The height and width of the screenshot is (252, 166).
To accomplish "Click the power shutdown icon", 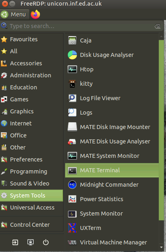I will click(46, 242).
